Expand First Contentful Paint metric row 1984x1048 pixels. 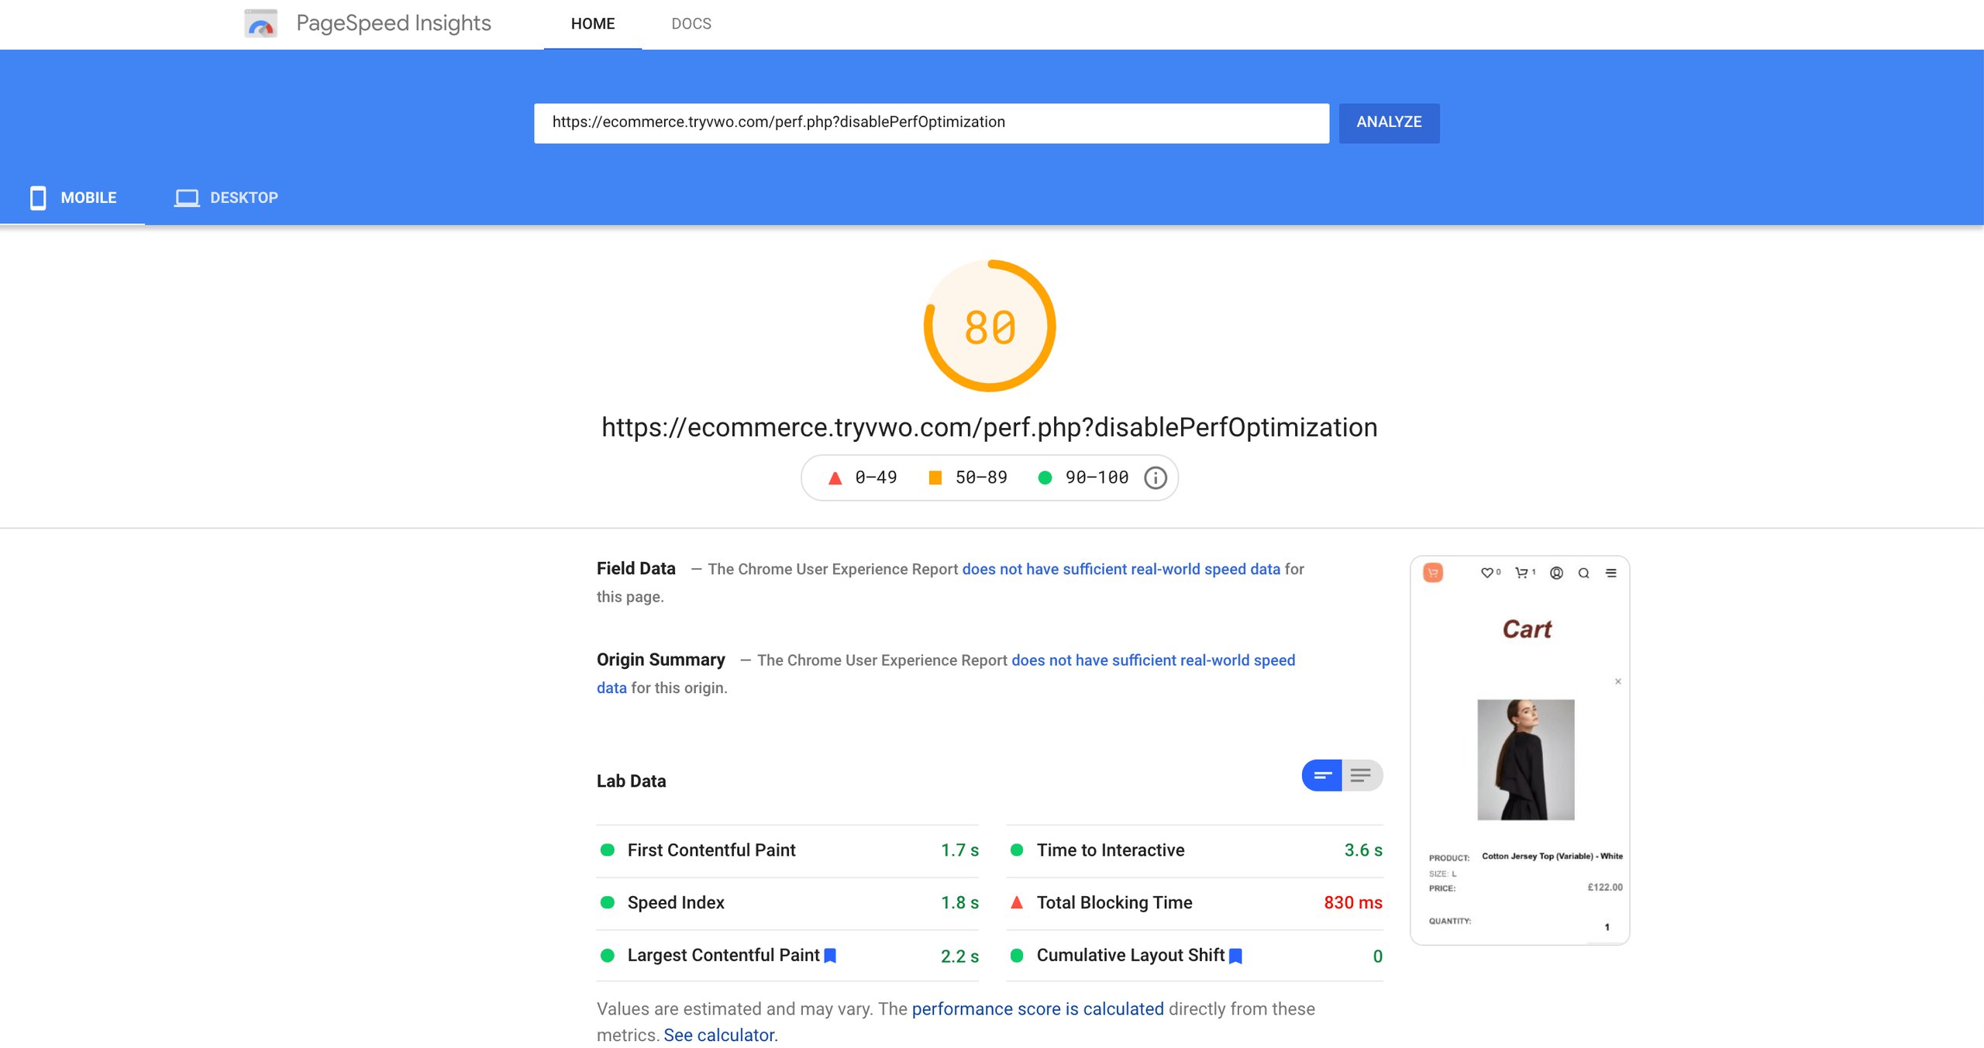pos(787,850)
